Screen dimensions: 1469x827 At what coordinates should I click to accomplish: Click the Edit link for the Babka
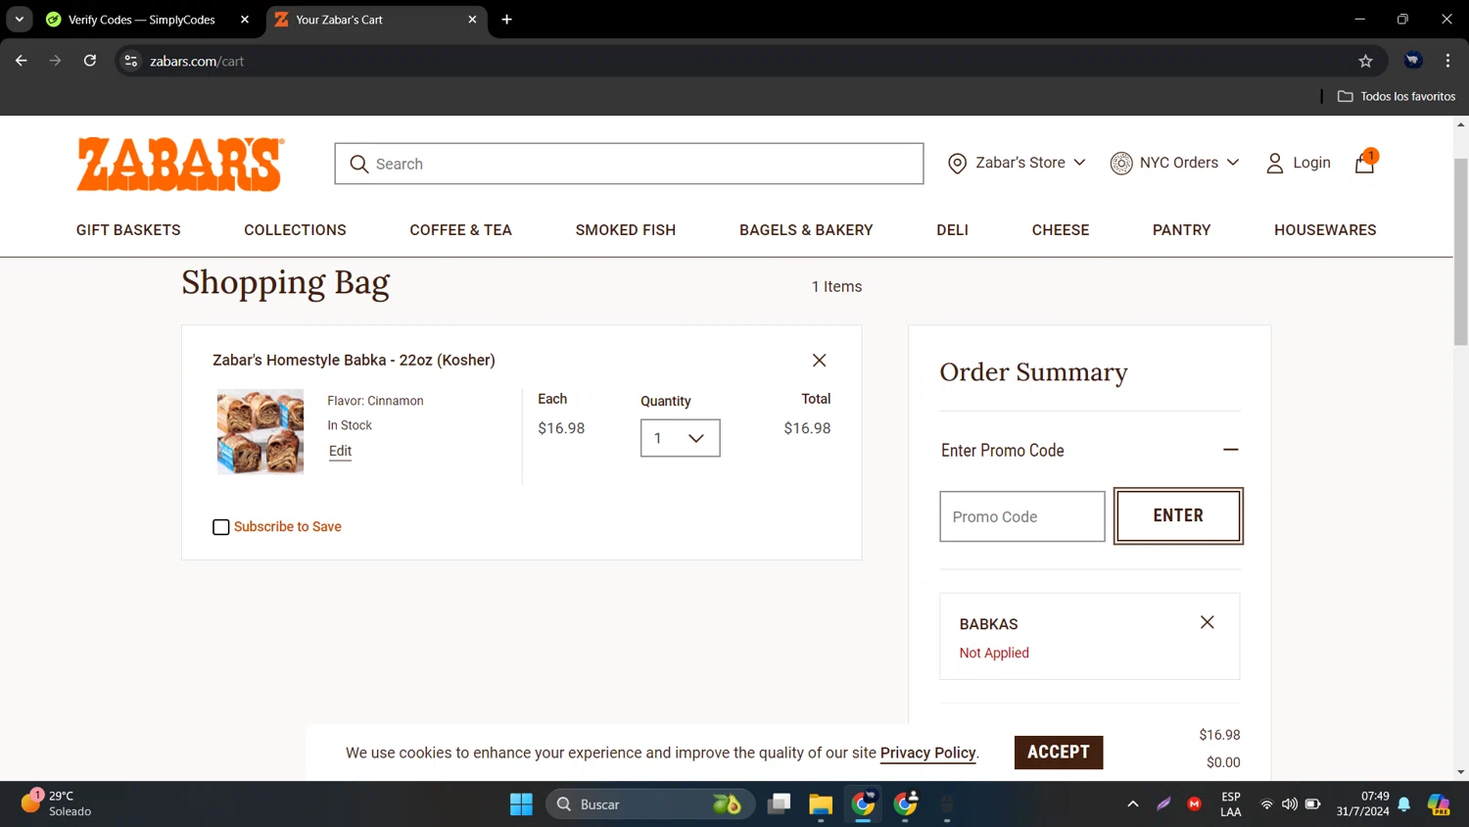click(340, 451)
